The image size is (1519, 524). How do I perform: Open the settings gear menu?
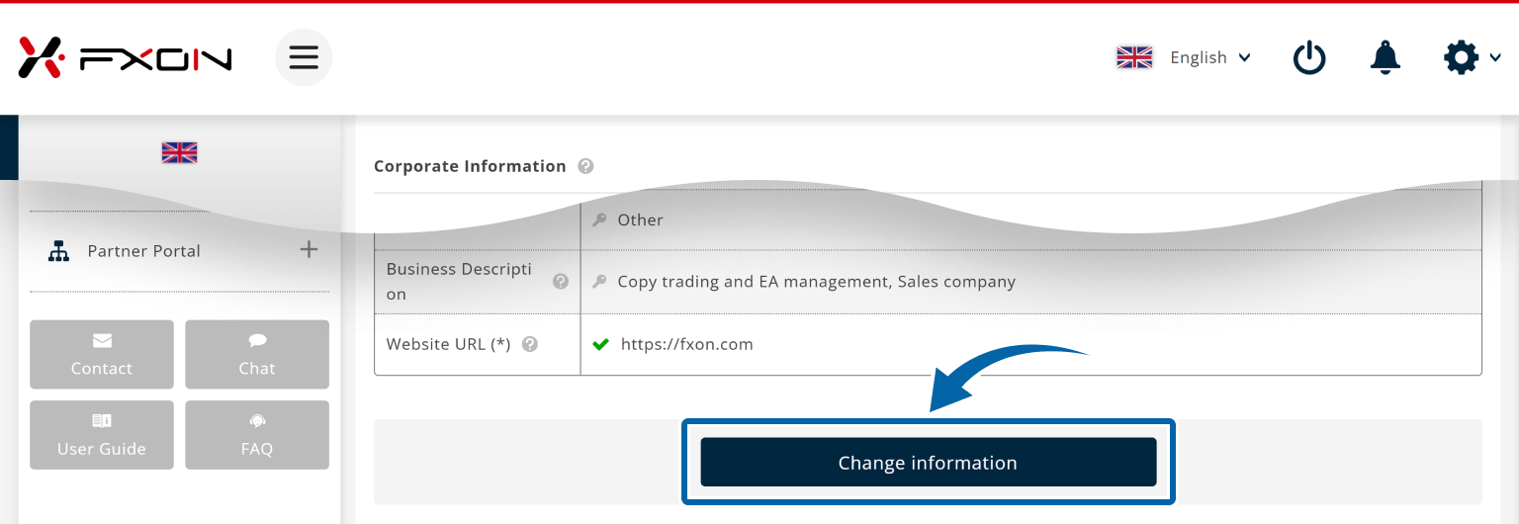click(x=1462, y=58)
